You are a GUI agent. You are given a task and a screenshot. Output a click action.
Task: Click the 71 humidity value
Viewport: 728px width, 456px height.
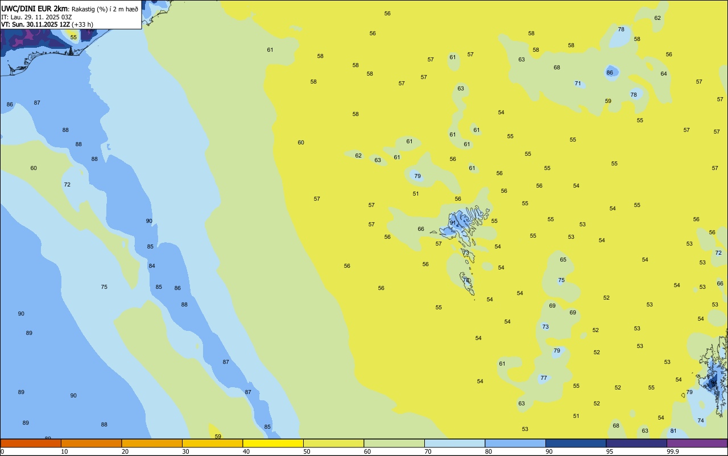point(578,84)
